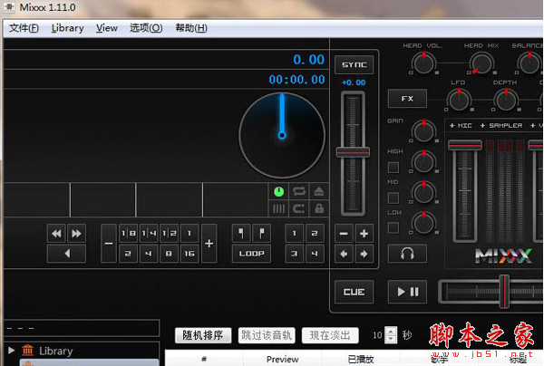This screenshot has height=366, width=544.
Task: Open the Library menu
Action: coord(67,28)
